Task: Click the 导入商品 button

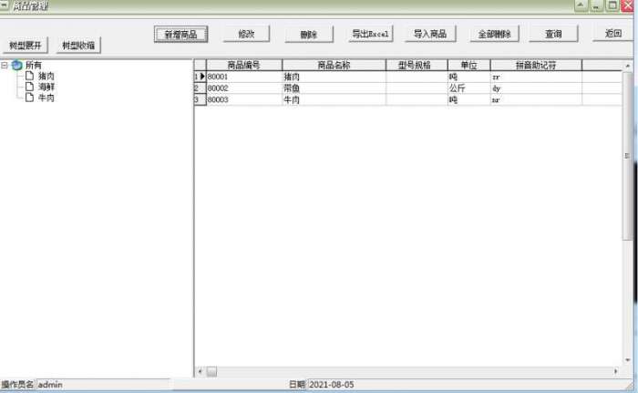Action: tap(430, 34)
